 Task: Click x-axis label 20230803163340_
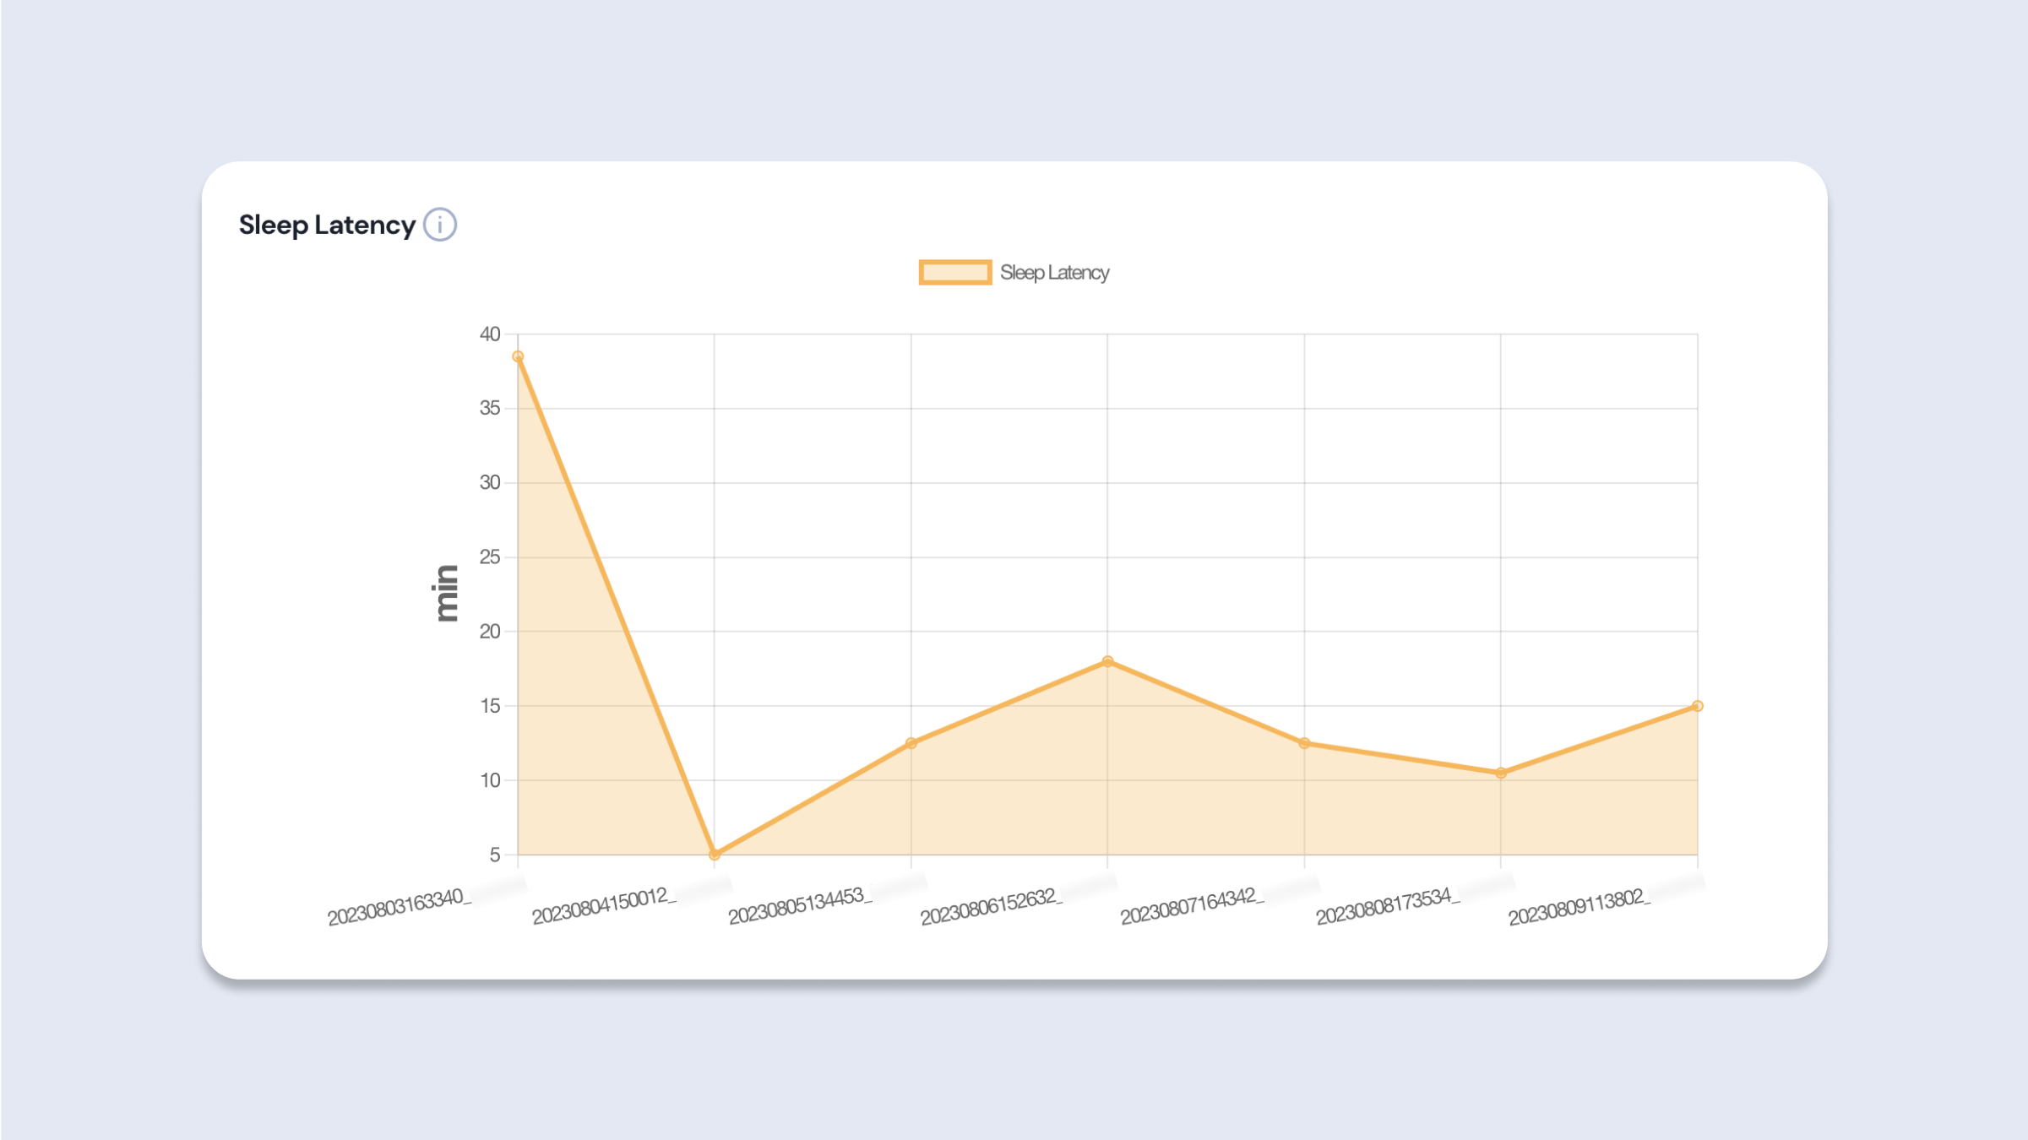[400, 906]
